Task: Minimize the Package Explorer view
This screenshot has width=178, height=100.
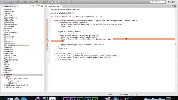Action: coord(39,6)
